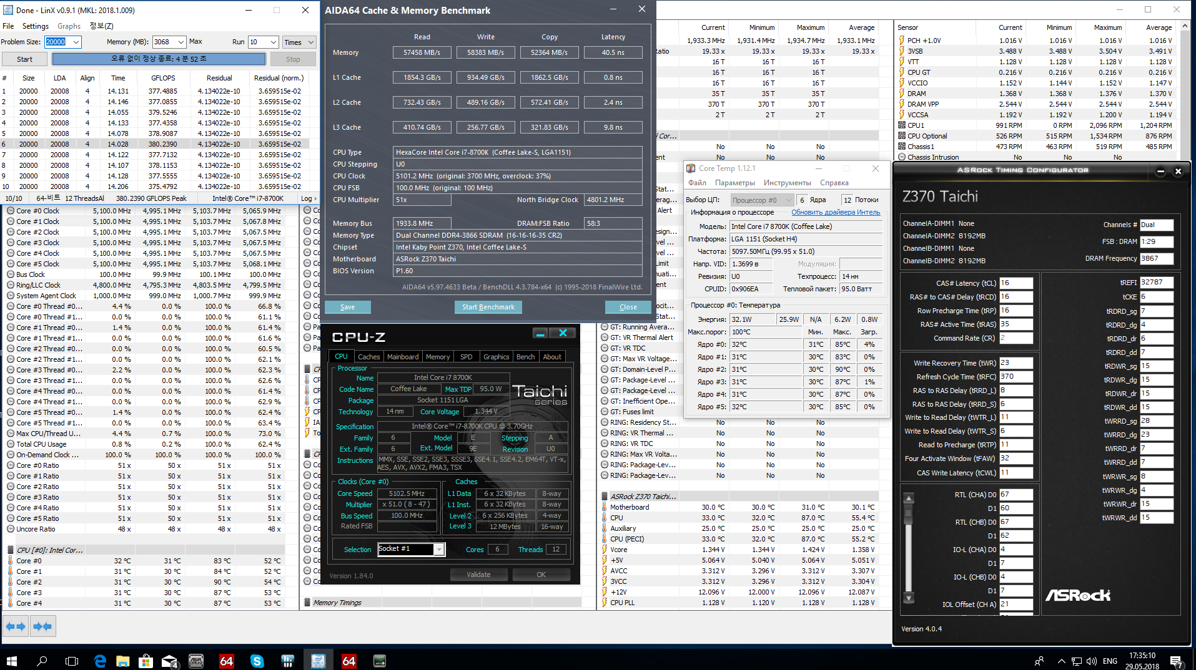Click the GT: VR TDC sensor icon

tap(605, 348)
